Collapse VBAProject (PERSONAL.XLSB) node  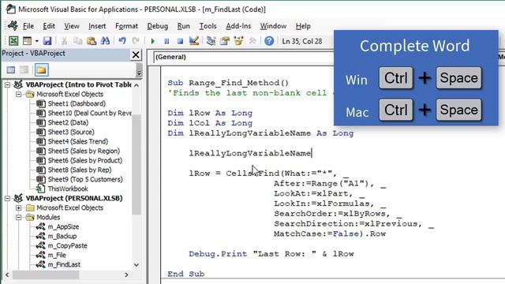[x=7, y=198]
